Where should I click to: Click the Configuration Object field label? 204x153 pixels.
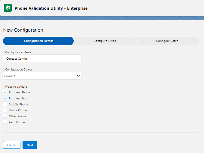pyautogui.click(x=19, y=70)
